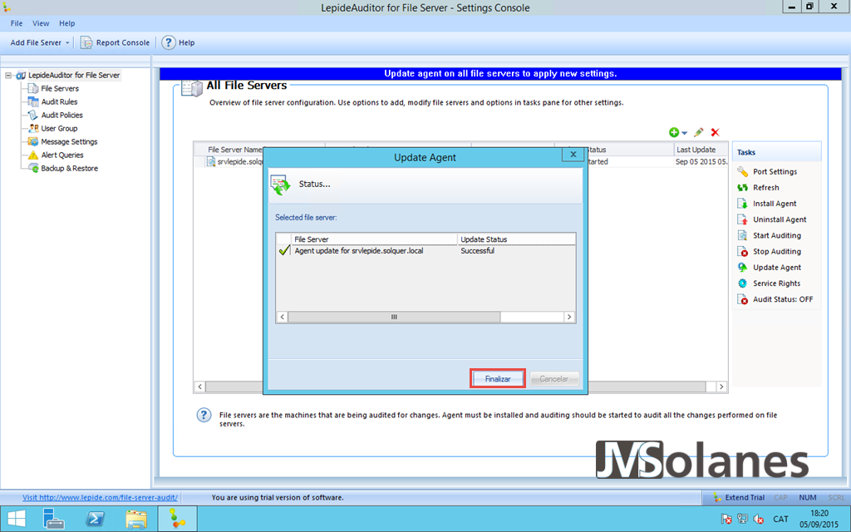Click the Service Rights gear icon

coord(742,283)
